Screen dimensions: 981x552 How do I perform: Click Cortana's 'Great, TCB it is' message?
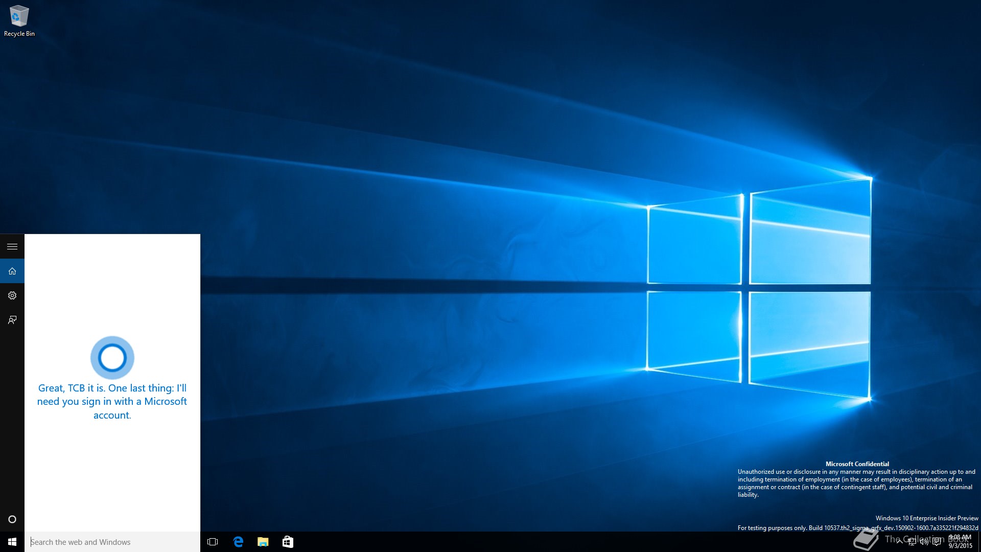click(x=112, y=402)
